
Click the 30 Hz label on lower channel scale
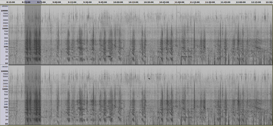6,116
